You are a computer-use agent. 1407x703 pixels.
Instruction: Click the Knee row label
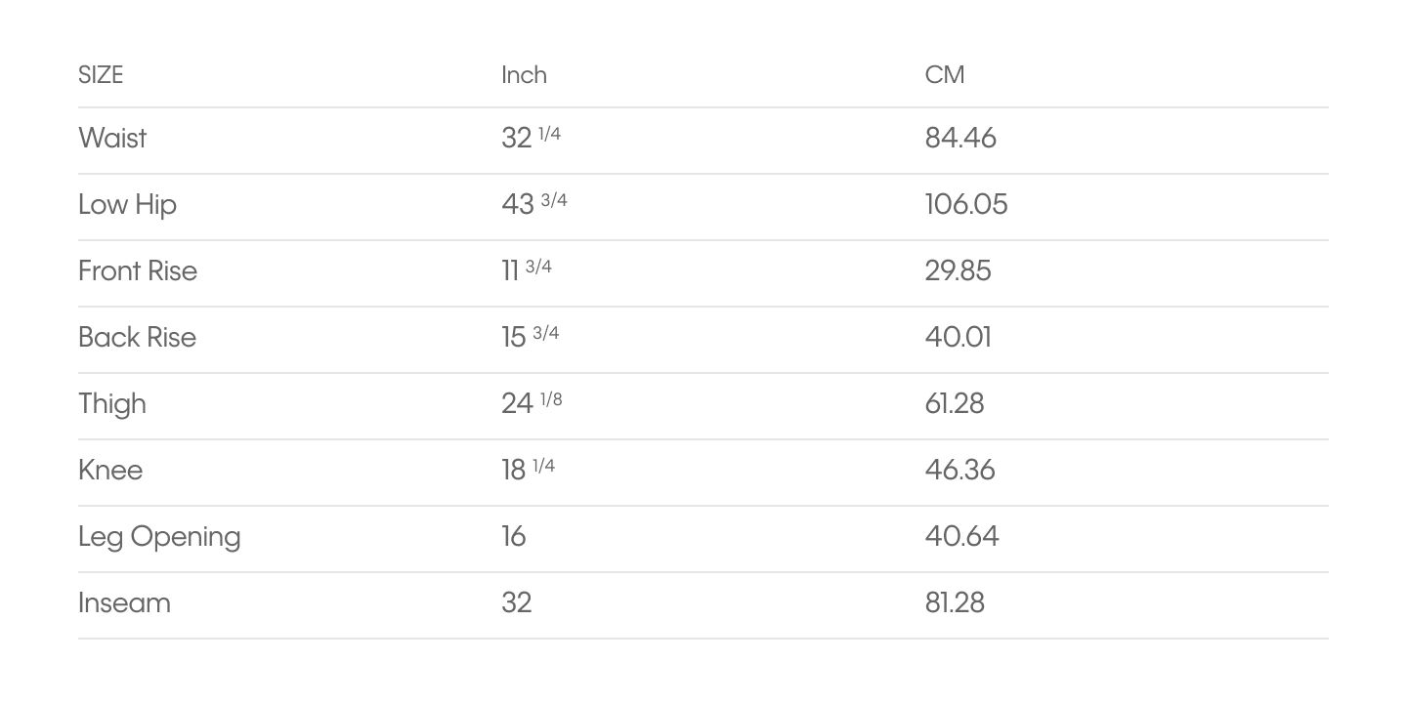[x=110, y=470]
